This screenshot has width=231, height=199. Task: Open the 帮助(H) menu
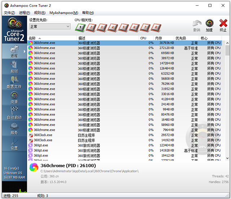point(88,13)
